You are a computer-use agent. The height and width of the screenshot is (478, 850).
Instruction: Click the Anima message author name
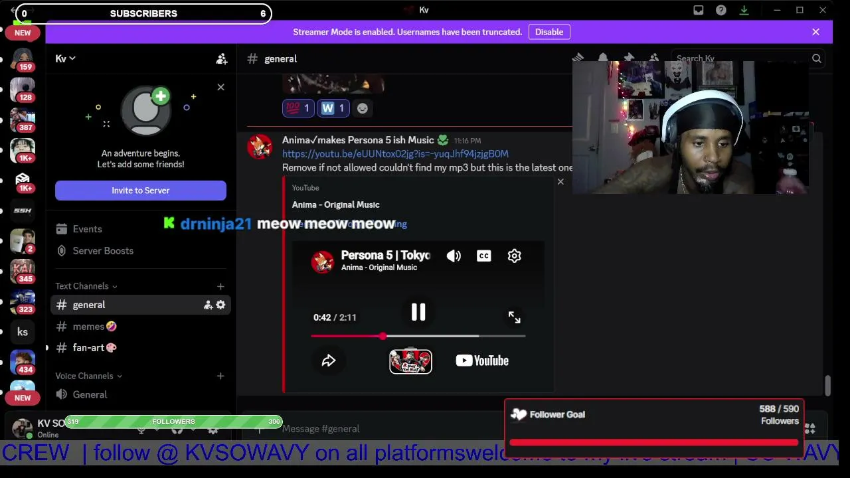pyautogui.click(x=358, y=140)
